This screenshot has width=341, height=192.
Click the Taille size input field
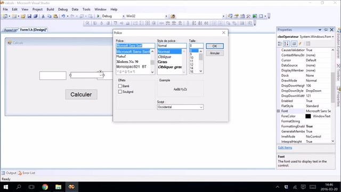pyautogui.click(x=196, y=46)
